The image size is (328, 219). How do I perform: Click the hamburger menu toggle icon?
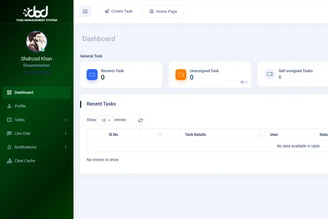pyautogui.click(x=85, y=11)
